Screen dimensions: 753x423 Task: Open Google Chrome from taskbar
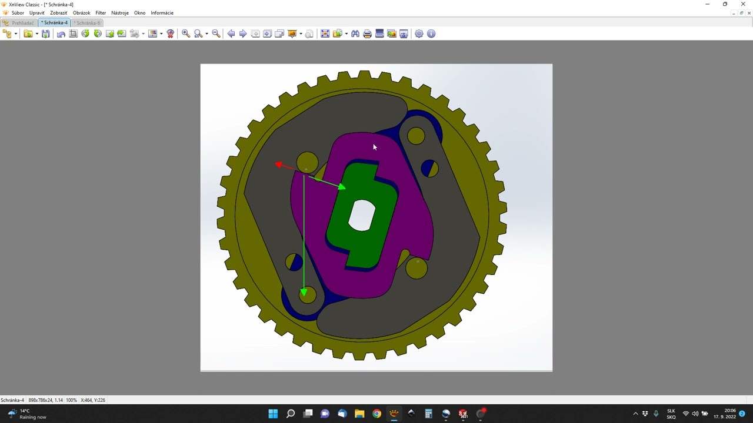point(376,414)
